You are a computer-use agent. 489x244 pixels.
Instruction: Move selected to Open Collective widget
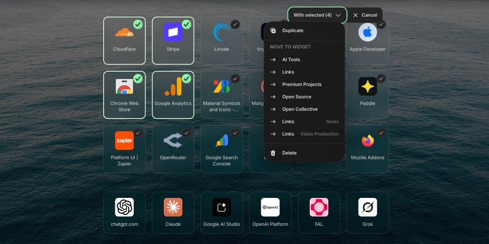(304, 109)
